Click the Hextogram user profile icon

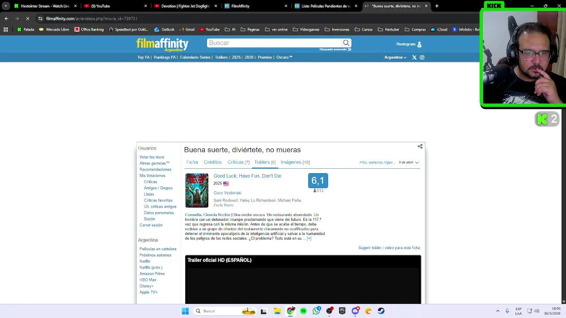click(x=419, y=44)
